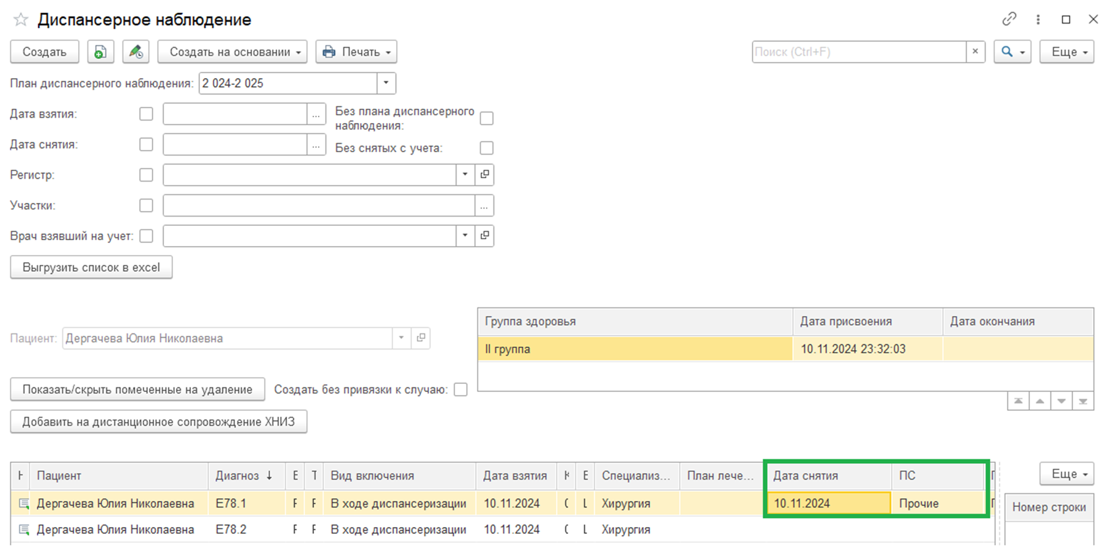
Task: Click Выгрузить список в excel button
Action: pos(91,267)
